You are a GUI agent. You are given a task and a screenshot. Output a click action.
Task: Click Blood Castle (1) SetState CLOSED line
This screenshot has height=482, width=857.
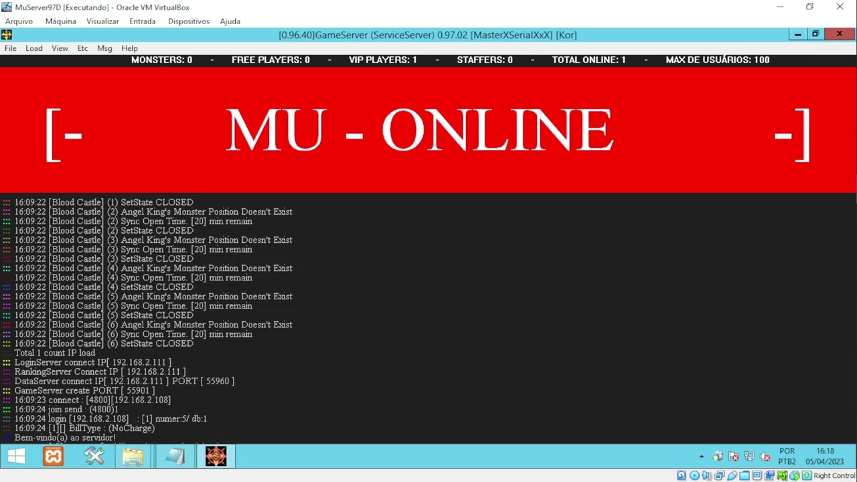[x=104, y=202]
